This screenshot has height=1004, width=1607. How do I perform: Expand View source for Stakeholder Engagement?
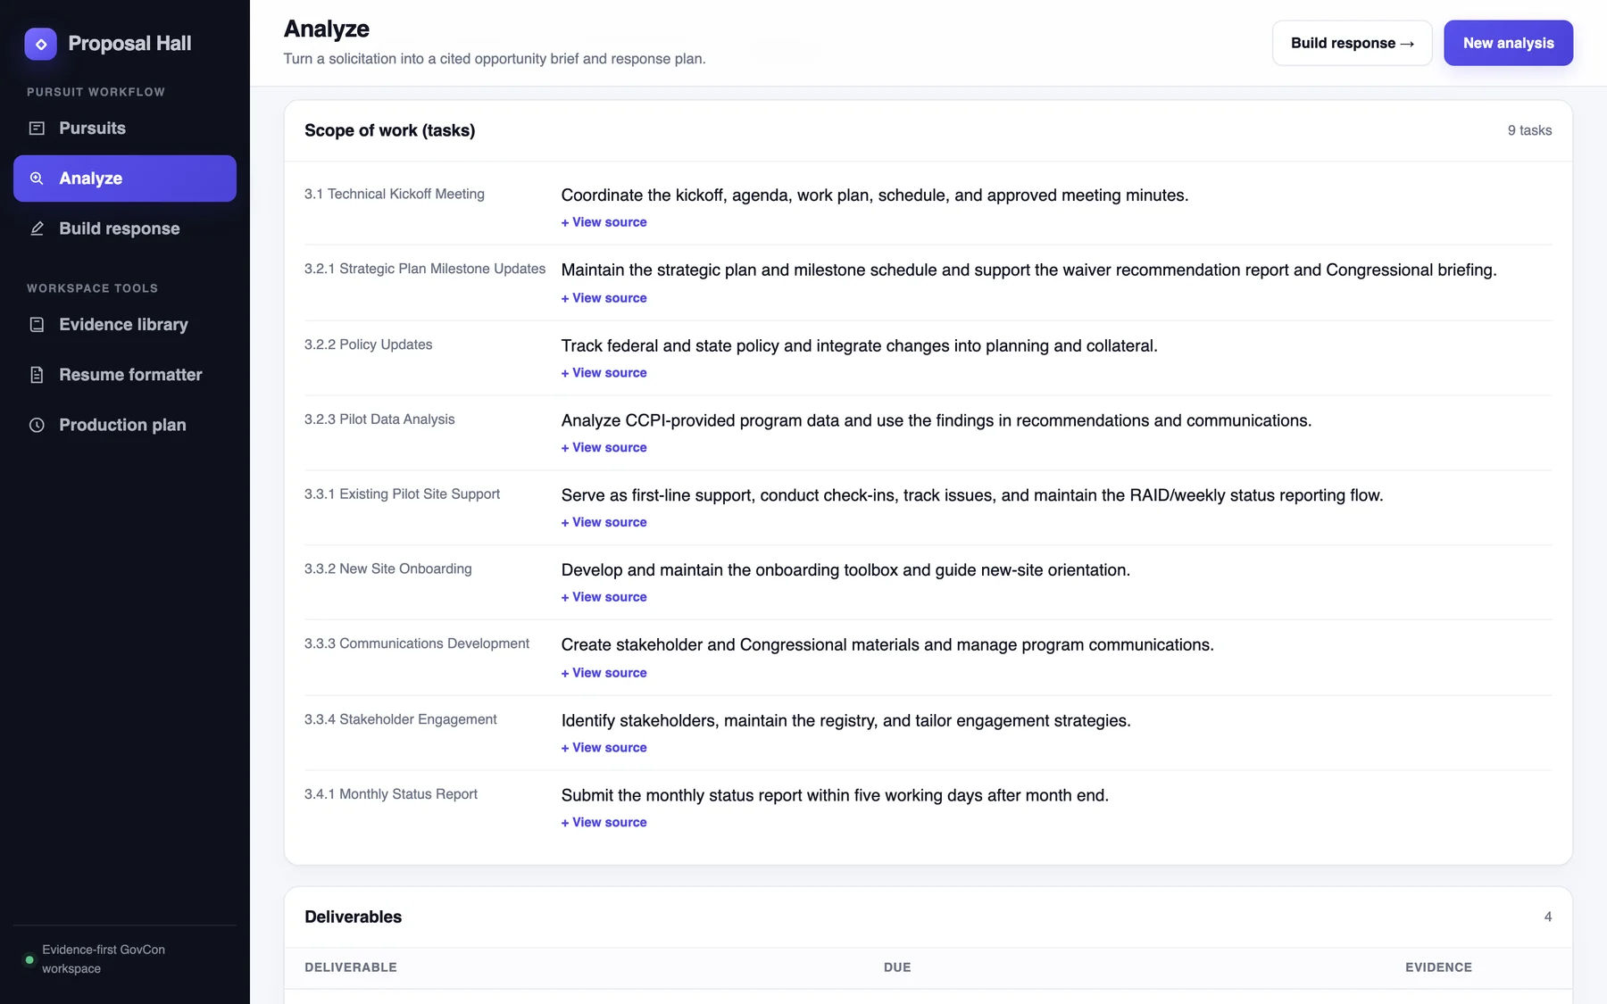pyautogui.click(x=604, y=748)
